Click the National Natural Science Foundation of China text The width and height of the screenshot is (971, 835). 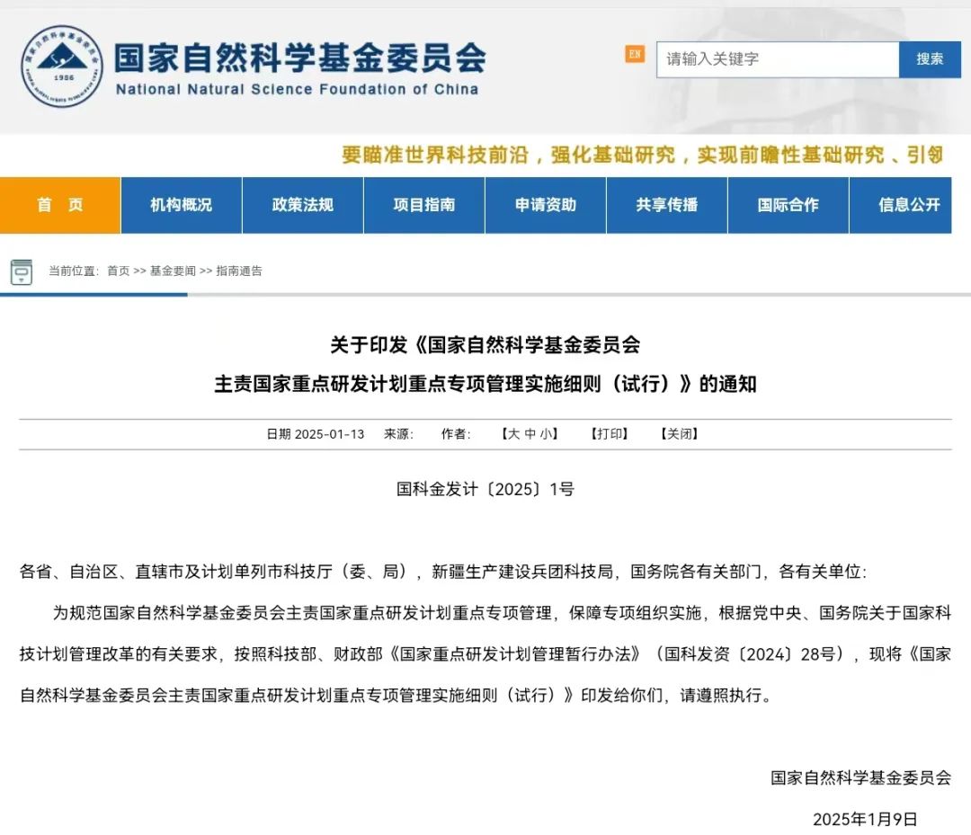(298, 90)
